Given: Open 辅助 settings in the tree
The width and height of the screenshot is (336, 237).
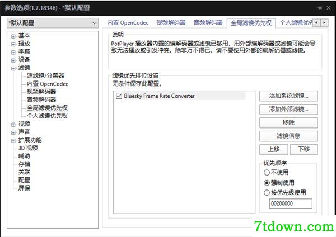Looking at the screenshot, I should pyautogui.click(x=24, y=156).
